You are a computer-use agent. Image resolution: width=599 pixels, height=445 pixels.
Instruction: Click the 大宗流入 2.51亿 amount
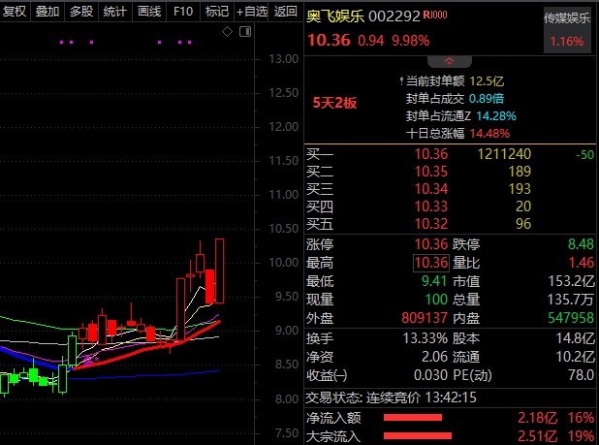pos(538,436)
